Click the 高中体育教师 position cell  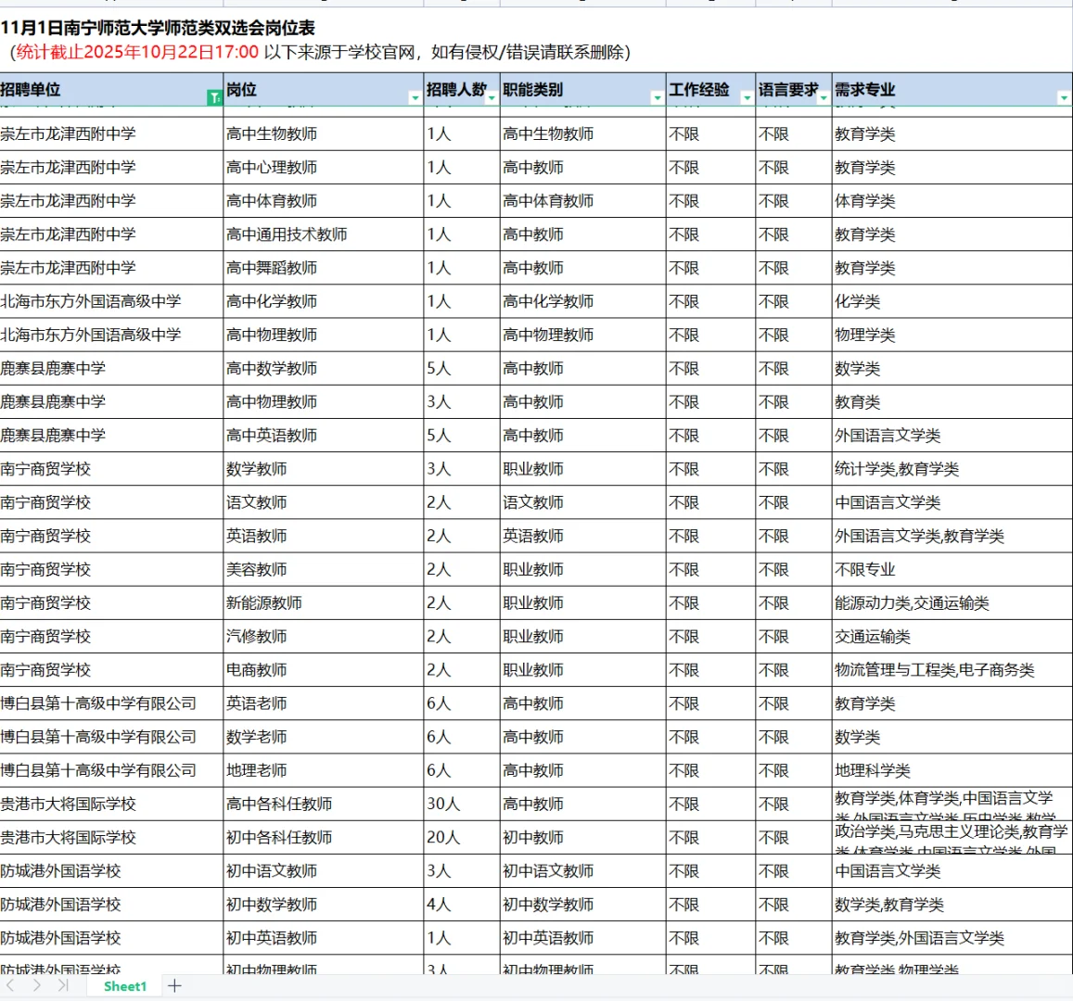click(323, 201)
